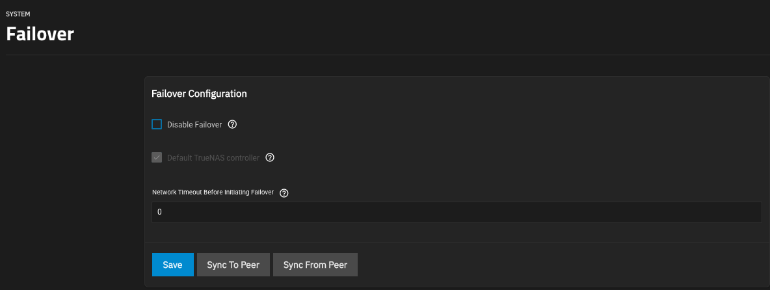This screenshot has height=290, width=770.
Task: Click blank card space right of Failover Configuration
Action: (x=507, y=94)
